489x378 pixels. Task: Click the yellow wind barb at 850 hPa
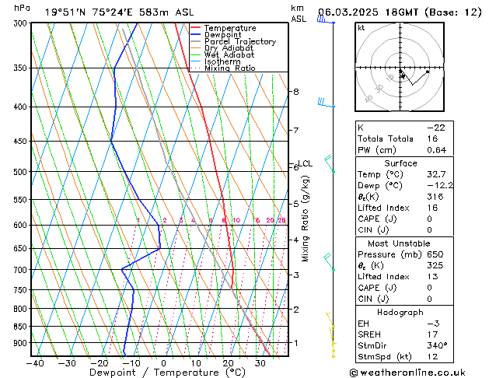point(330,320)
